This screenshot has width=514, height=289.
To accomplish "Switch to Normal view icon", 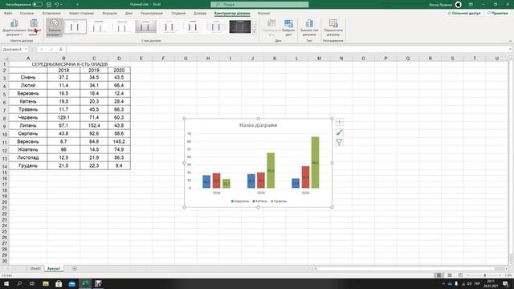I will coord(439,275).
